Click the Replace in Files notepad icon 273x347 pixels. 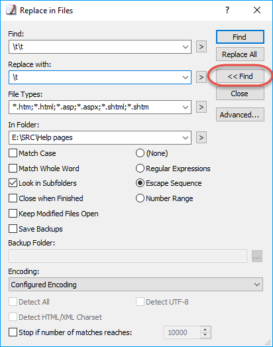pyautogui.click(x=11, y=10)
